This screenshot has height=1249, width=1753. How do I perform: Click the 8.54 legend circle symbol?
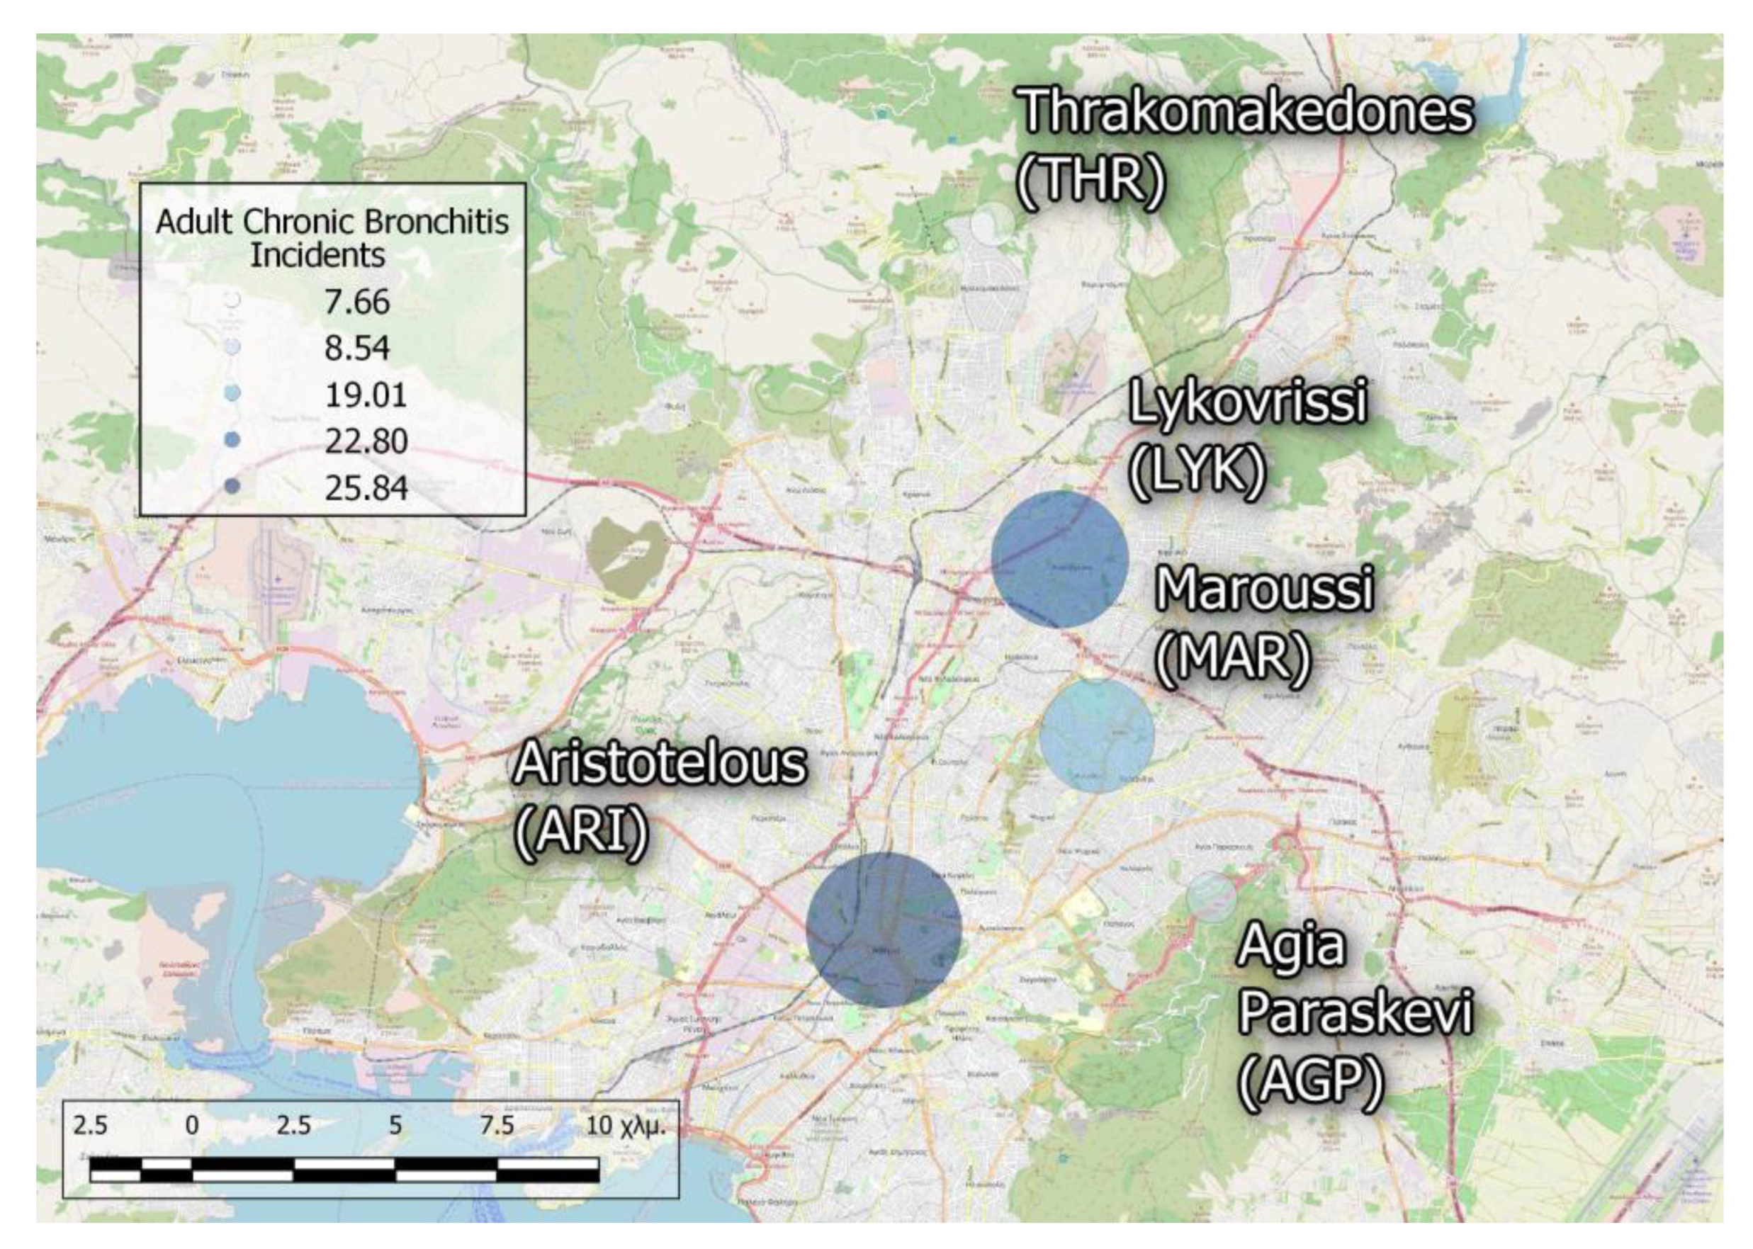[232, 348]
